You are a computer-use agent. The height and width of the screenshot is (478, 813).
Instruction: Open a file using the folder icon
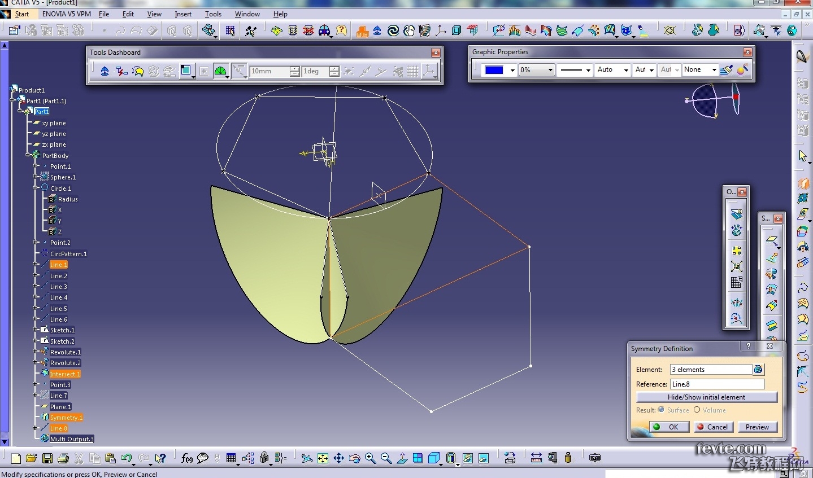(32, 458)
